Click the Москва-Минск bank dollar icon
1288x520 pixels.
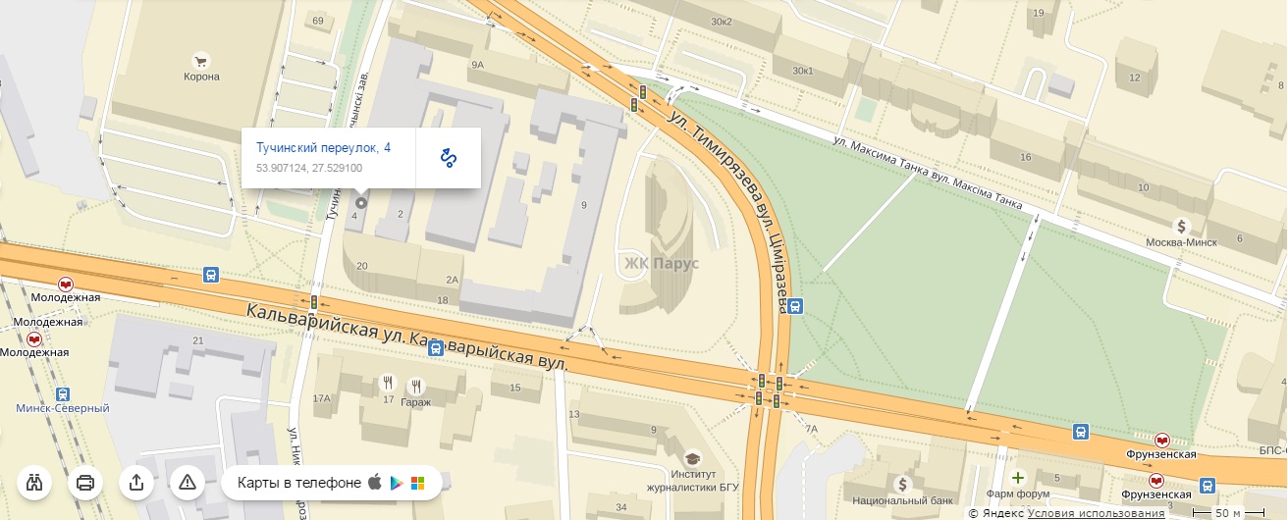(1186, 226)
